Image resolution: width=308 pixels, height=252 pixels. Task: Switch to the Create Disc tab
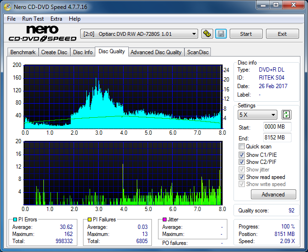54,52
